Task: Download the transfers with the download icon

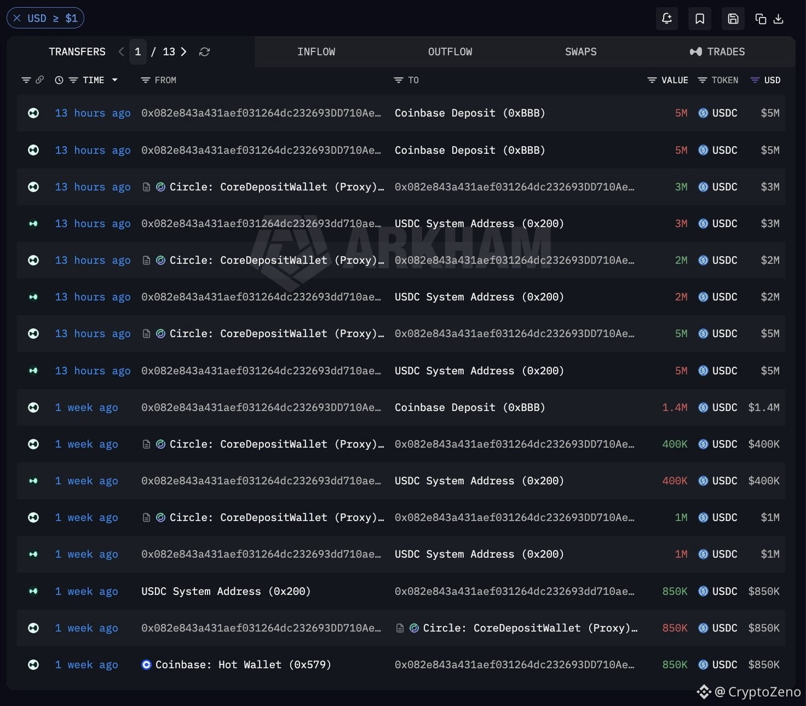Action: (778, 19)
